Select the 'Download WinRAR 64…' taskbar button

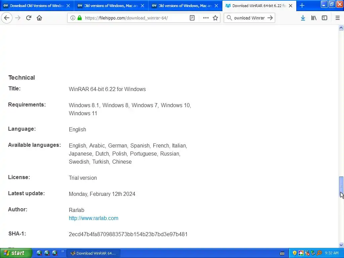(94, 253)
